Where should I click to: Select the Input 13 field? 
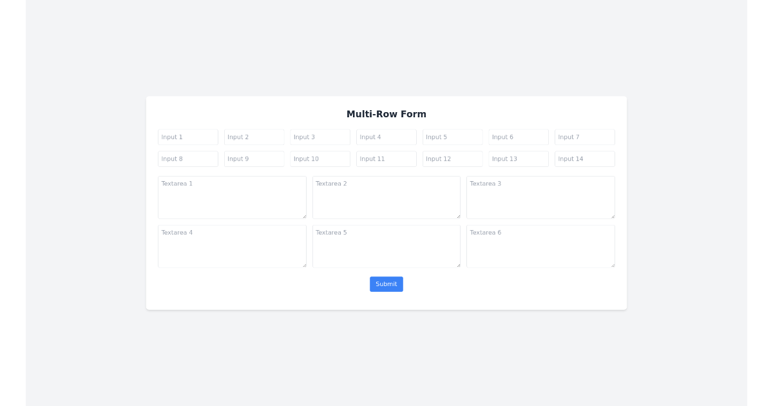click(x=518, y=159)
